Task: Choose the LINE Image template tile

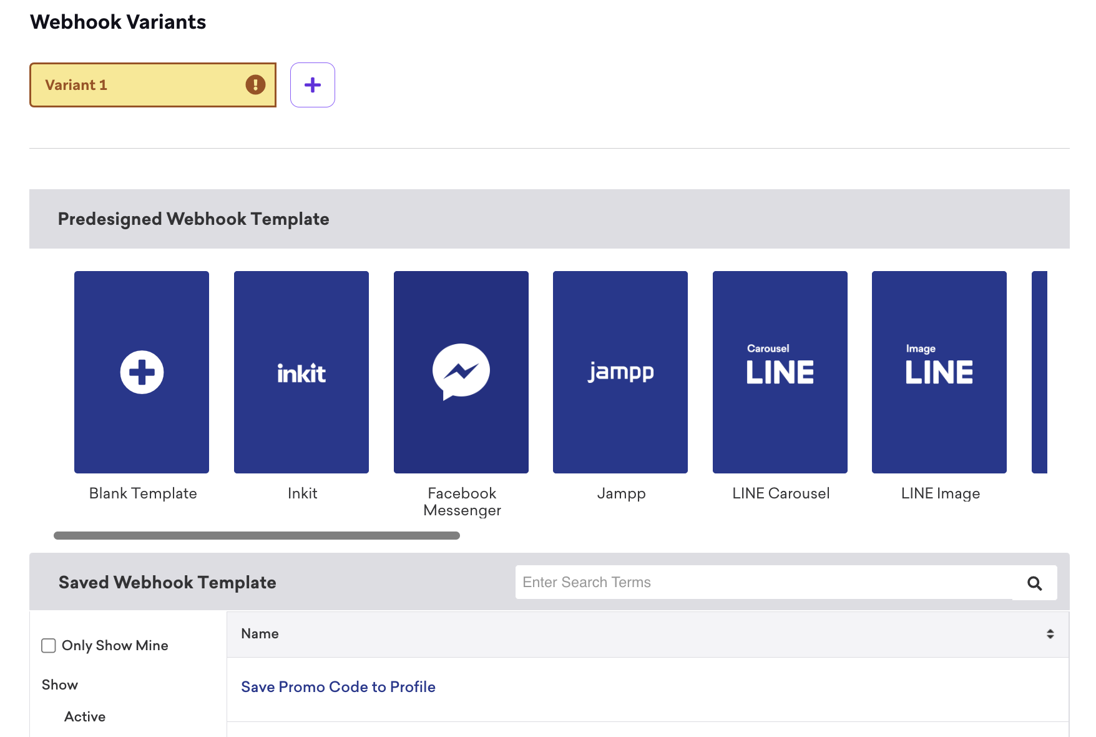Action: point(939,372)
